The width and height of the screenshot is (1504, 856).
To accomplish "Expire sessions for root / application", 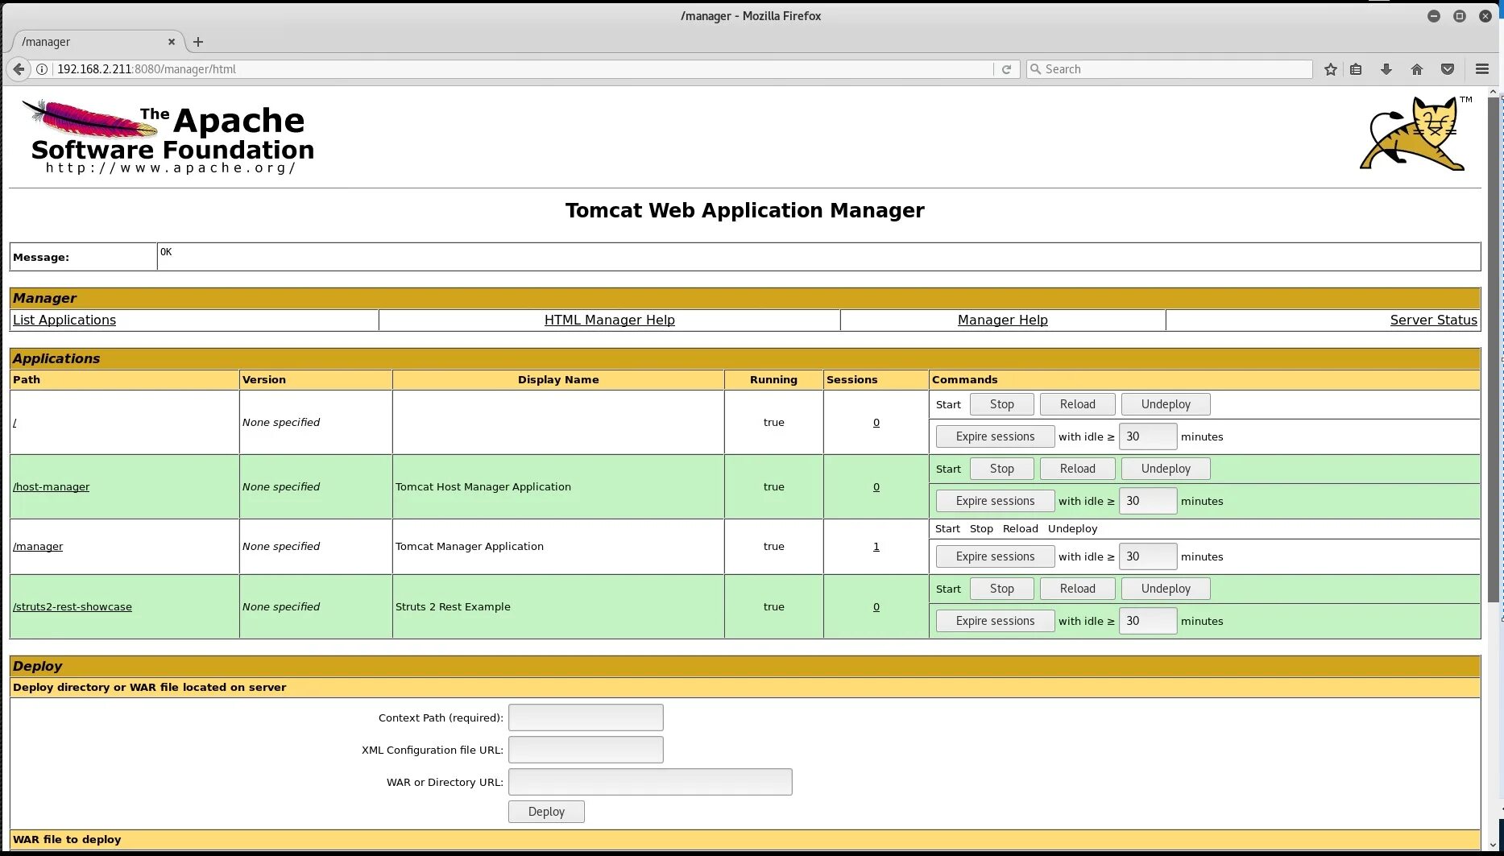I will tap(996, 436).
